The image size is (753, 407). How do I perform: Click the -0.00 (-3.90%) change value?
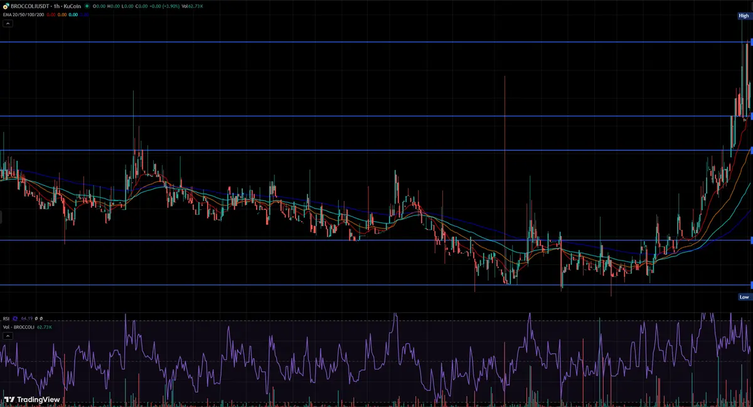tap(164, 6)
